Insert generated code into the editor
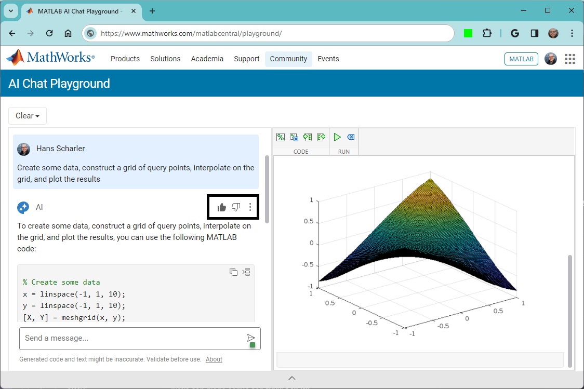Viewport: 584px width, 389px height. (x=246, y=272)
